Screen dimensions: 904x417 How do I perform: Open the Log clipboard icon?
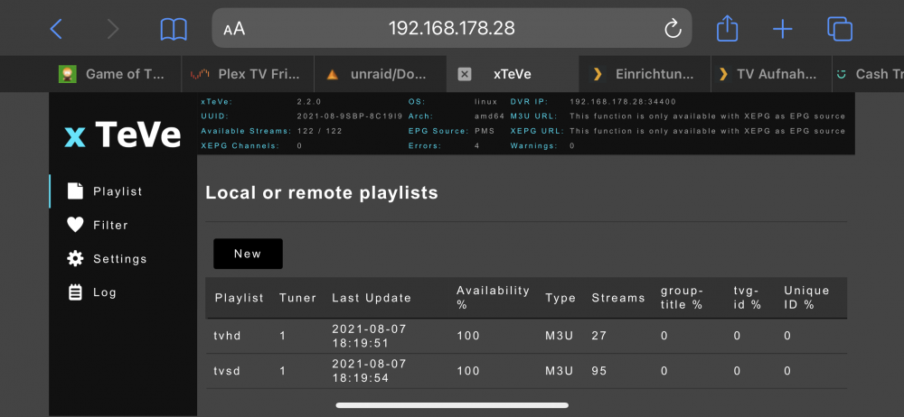pyautogui.click(x=76, y=292)
